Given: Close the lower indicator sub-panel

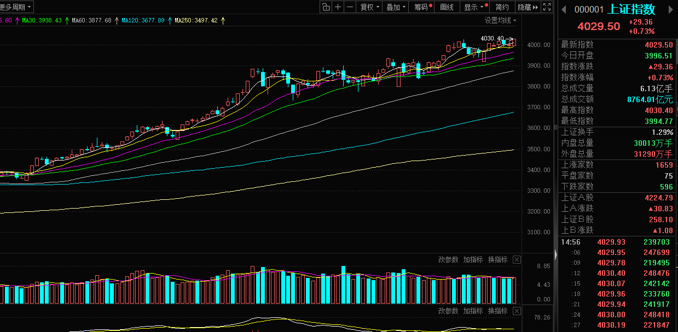Looking at the screenshot, I should click(517, 311).
